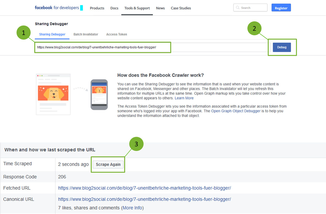Switch to the Access Token tab
This screenshot has width=326, height=214.
[116, 34]
